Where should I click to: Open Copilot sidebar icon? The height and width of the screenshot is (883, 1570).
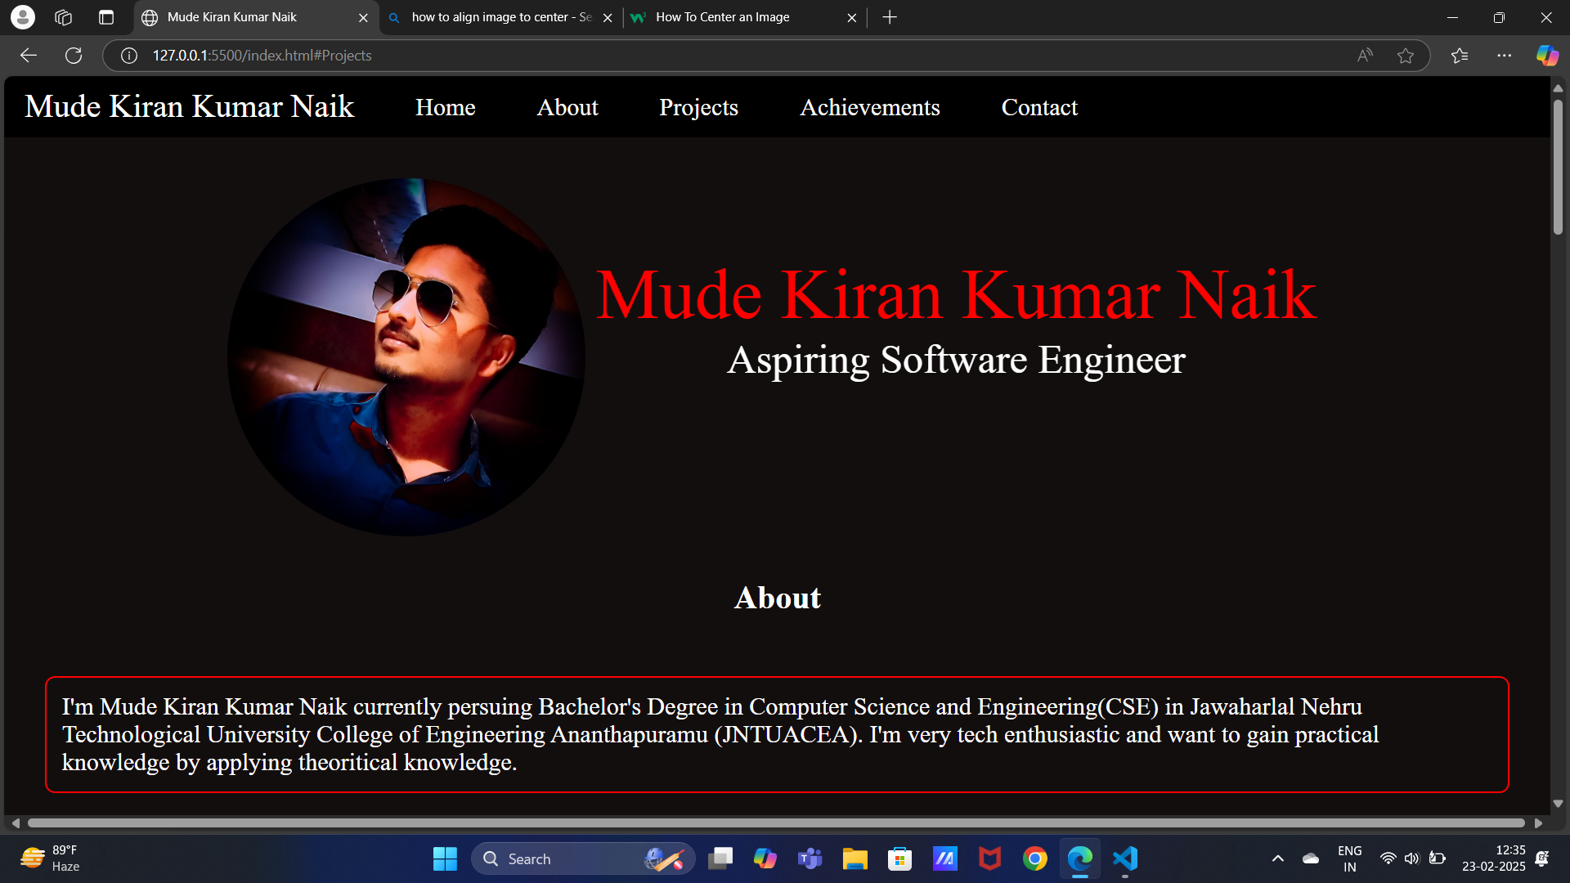[1547, 56]
